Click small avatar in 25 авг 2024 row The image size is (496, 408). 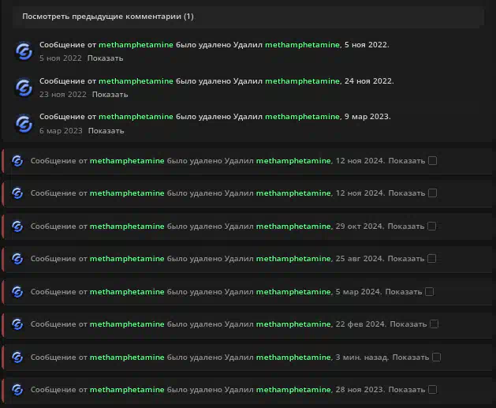tap(17, 259)
